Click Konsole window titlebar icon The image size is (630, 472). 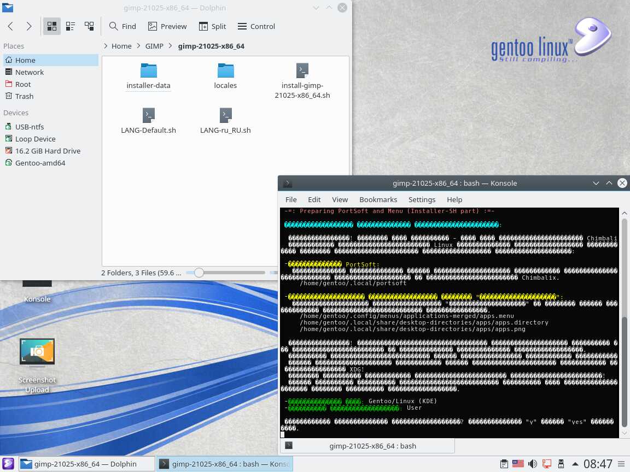(x=287, y=184)
